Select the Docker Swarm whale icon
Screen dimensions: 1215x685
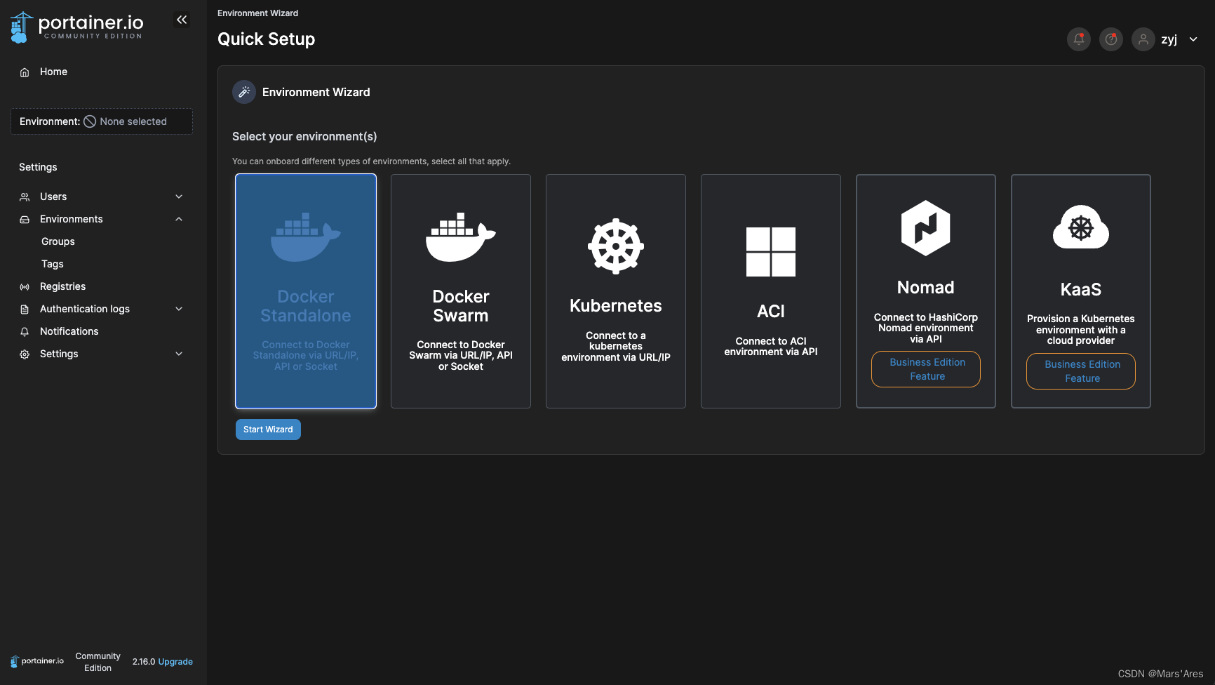coord(461,237)
